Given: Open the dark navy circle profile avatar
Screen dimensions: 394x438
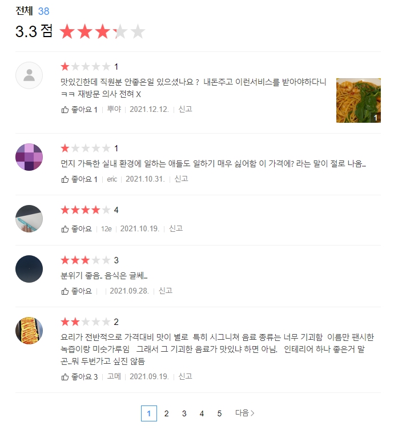Looking at the screenshot, I should click(x=29, y=269).
